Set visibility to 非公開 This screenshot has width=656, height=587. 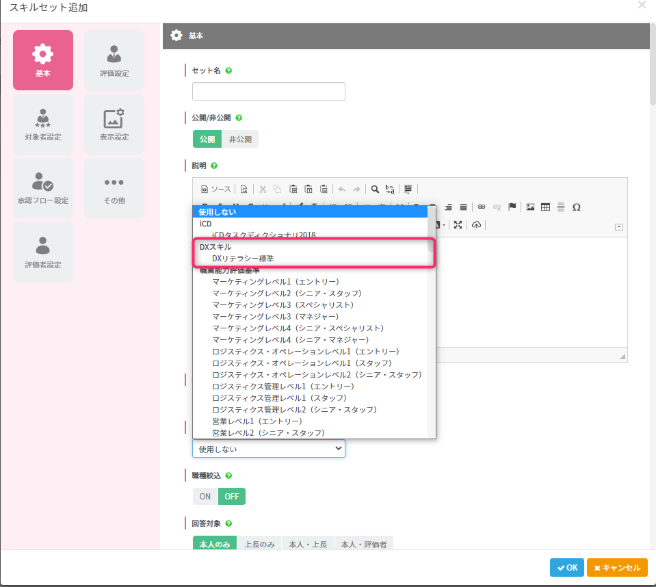coord(239,139)
